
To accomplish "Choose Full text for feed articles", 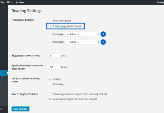I will [x=50, y=79].
